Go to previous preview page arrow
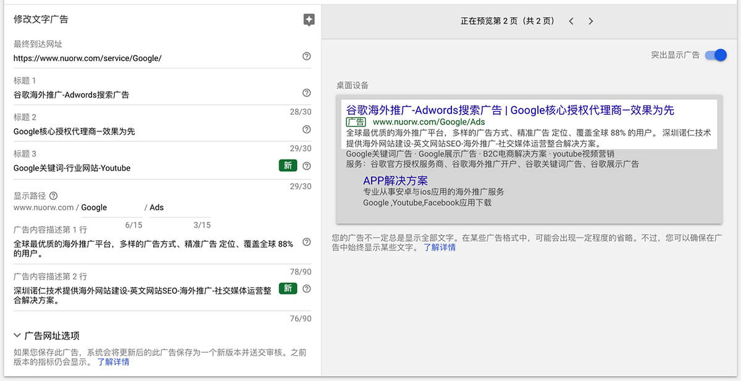The image size is (741, 381). pyautogui.click(x=571, y=21)
